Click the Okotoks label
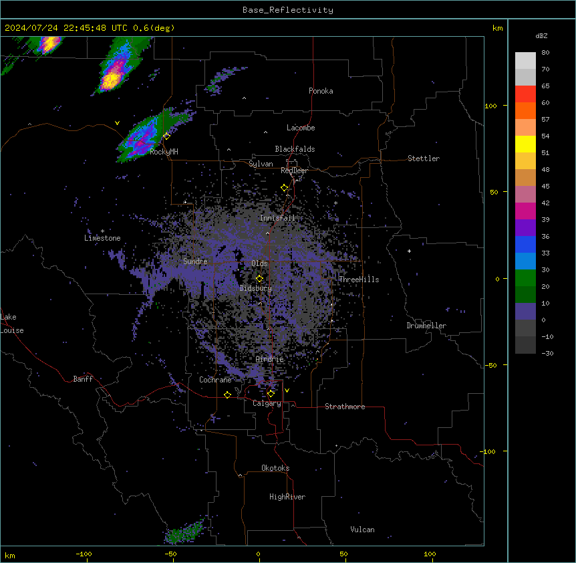The height and width of the screenshot is (563, 576). point(275,468)
